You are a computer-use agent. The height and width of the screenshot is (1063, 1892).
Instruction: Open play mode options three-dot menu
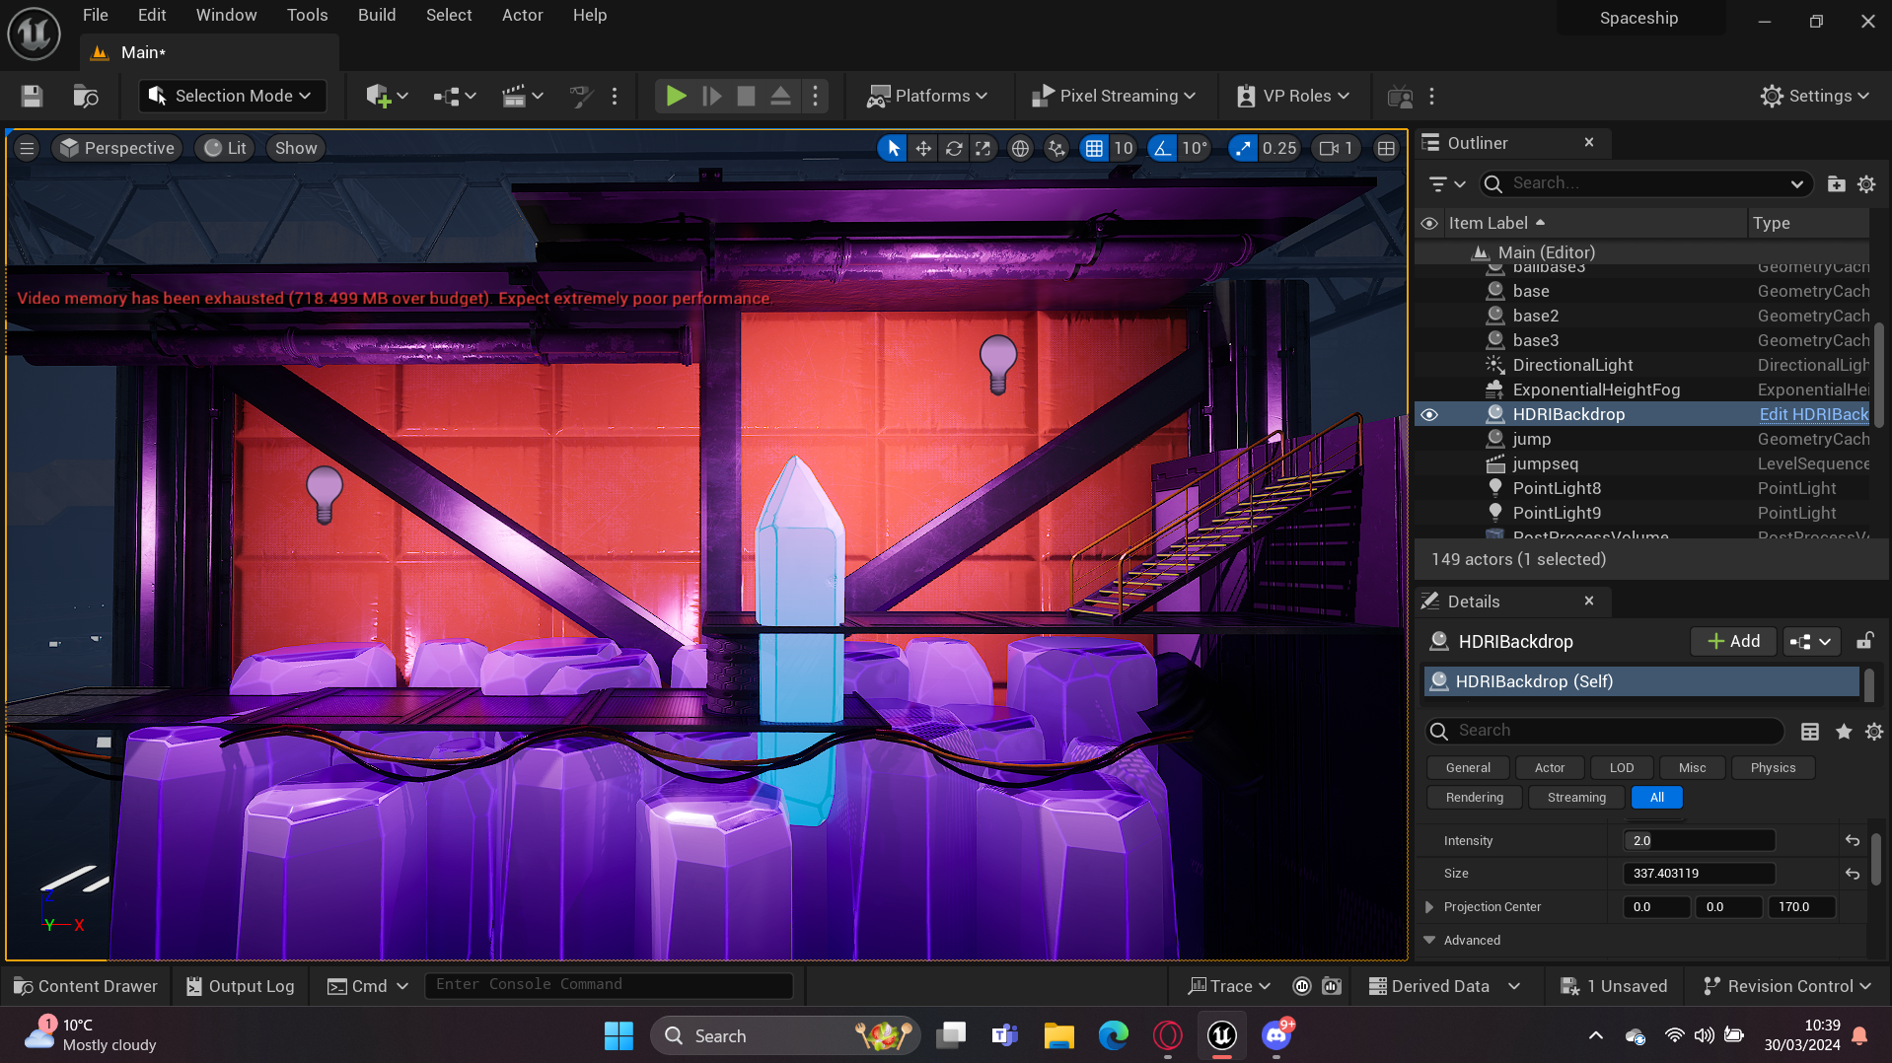point(815,96)
